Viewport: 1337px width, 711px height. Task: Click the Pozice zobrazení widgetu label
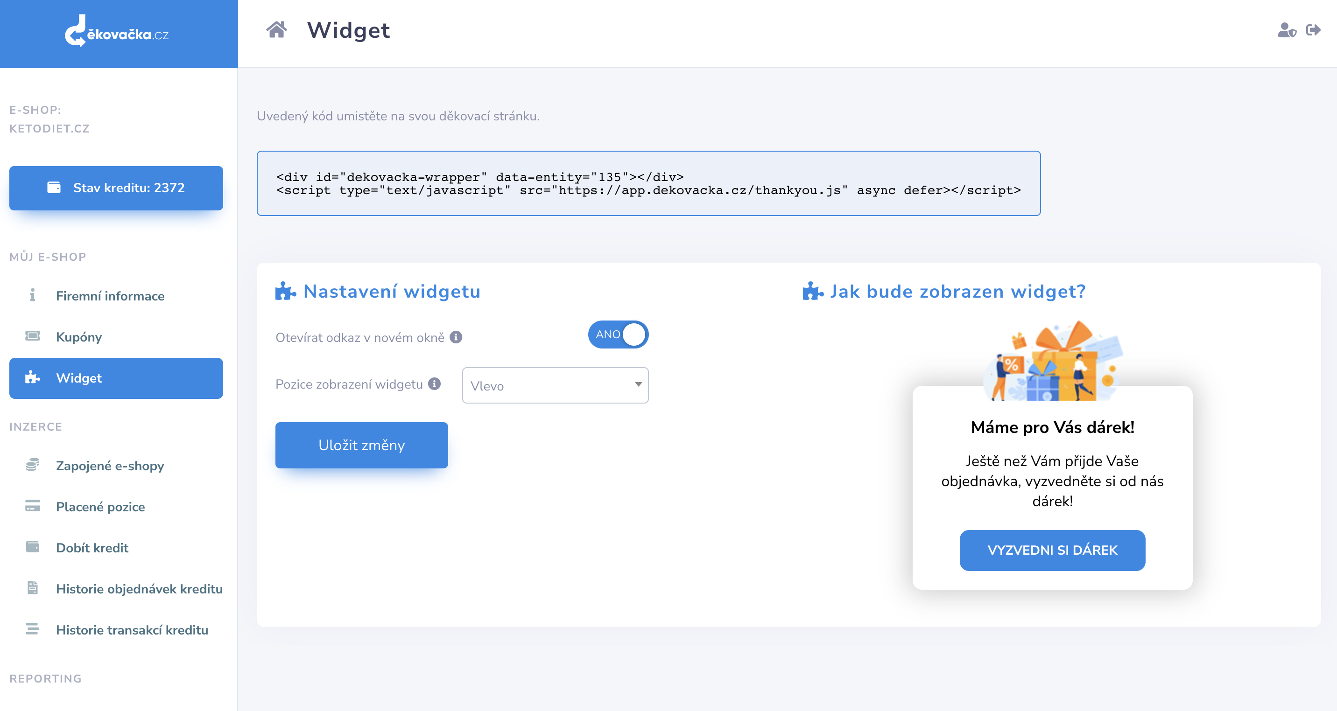[x=349, y=384]
